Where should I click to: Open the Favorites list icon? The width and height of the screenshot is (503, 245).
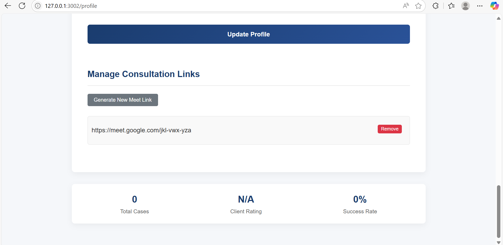pos(451,6)
